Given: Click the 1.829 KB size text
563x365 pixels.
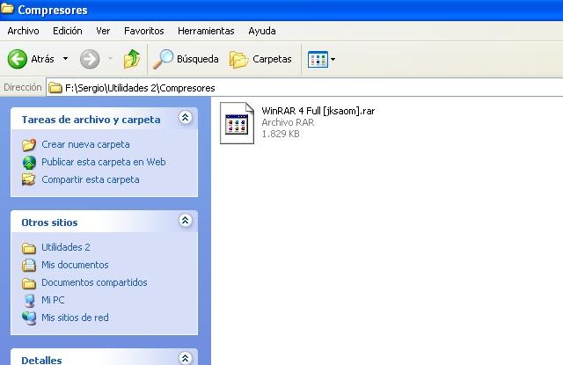Looking at the screenshot, I should coord(281,134).
